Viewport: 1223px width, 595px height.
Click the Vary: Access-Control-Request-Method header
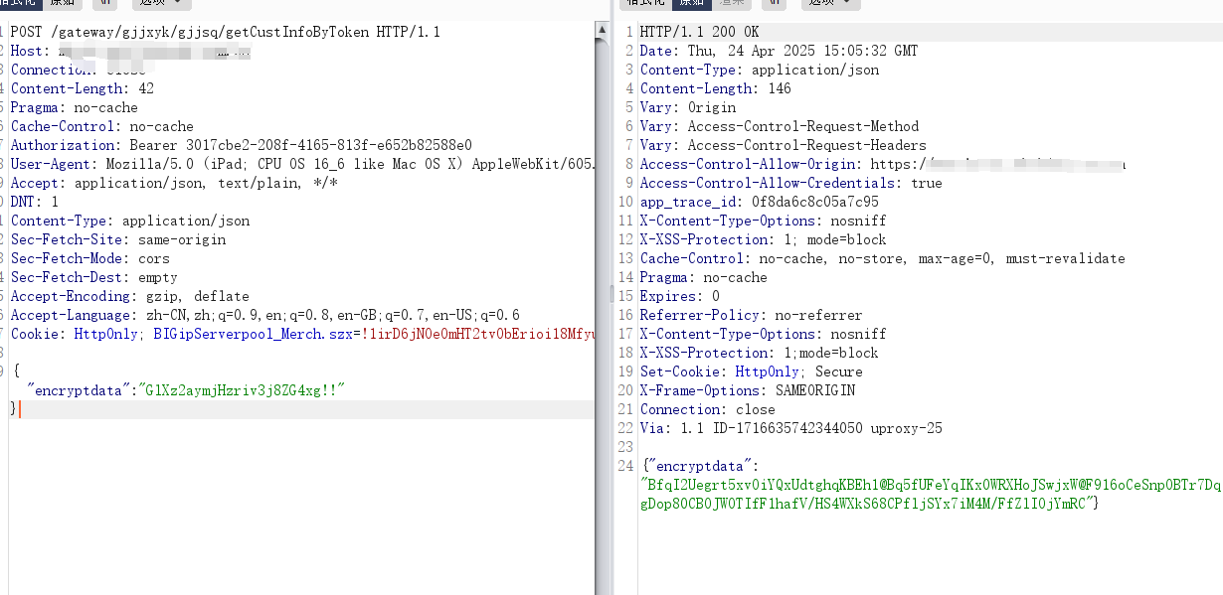click(x=780, y=126)
